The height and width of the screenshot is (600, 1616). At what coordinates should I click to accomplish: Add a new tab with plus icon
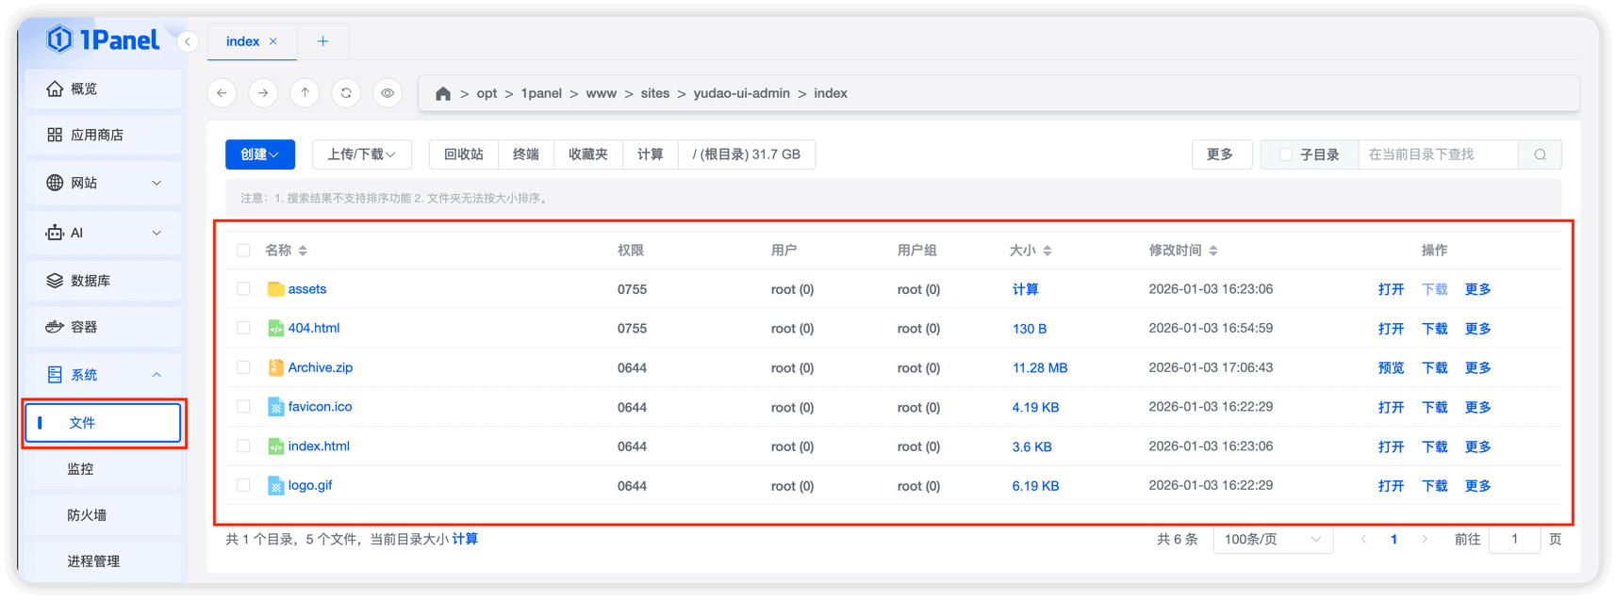[323, 41]
